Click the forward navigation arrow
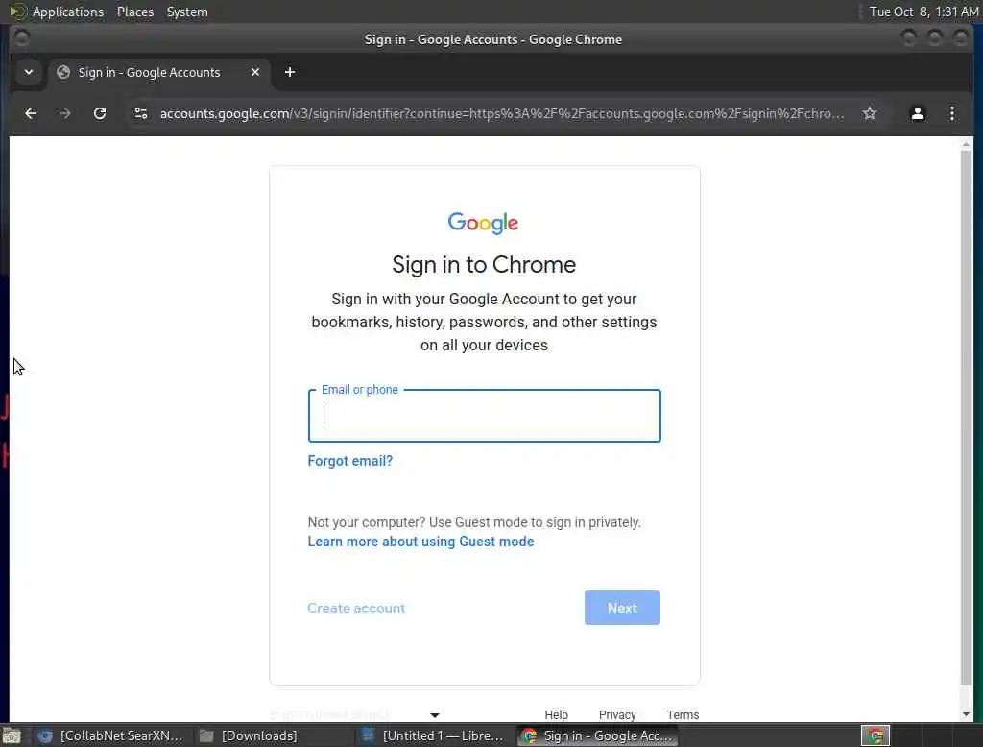The image size is (983, 747). click(x=64, y=113)
